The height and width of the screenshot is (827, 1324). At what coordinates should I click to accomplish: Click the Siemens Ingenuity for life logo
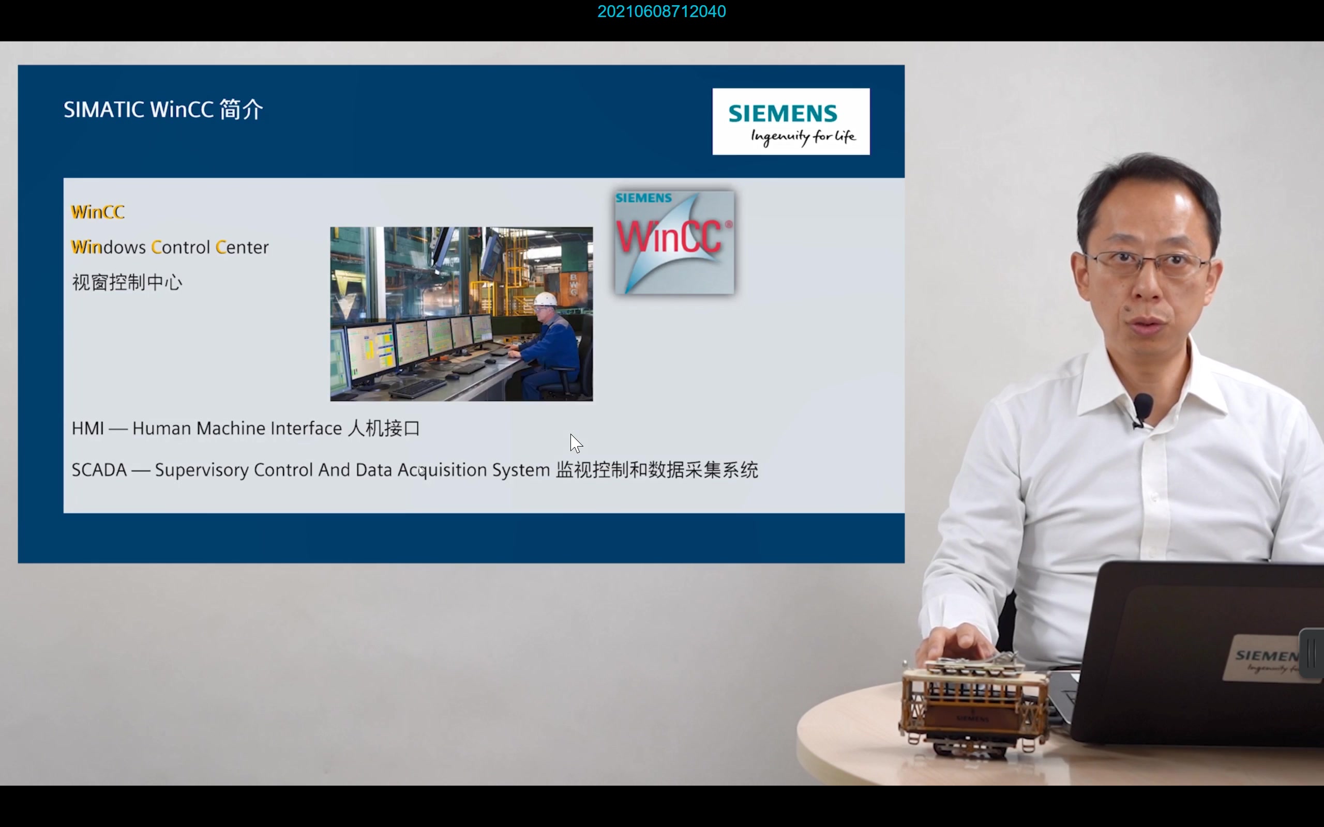tap(791, 121)
